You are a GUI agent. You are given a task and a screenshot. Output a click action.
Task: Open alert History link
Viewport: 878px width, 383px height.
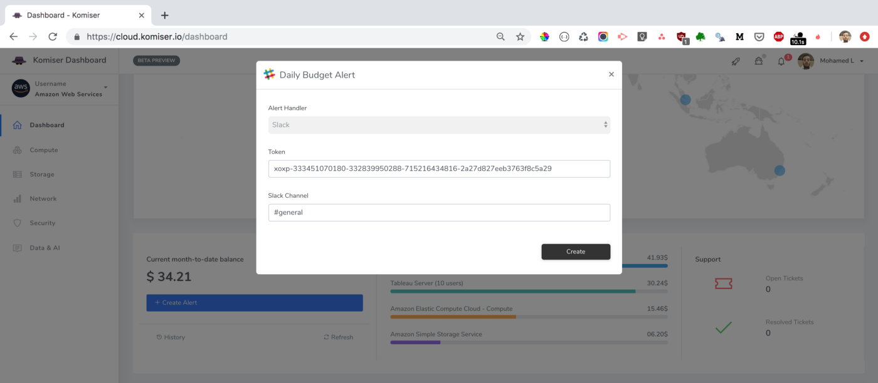[x=171, y=337]
